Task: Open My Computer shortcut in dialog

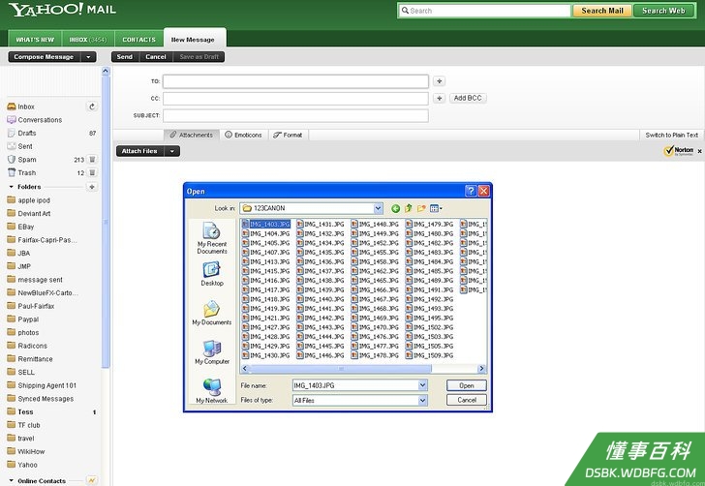Action: point(212,351)
